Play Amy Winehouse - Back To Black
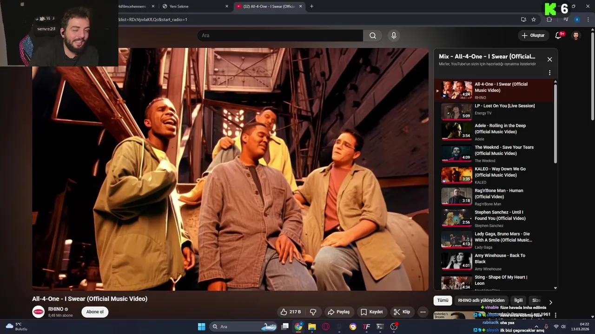The image size is (595, 334). pos(495,262)
